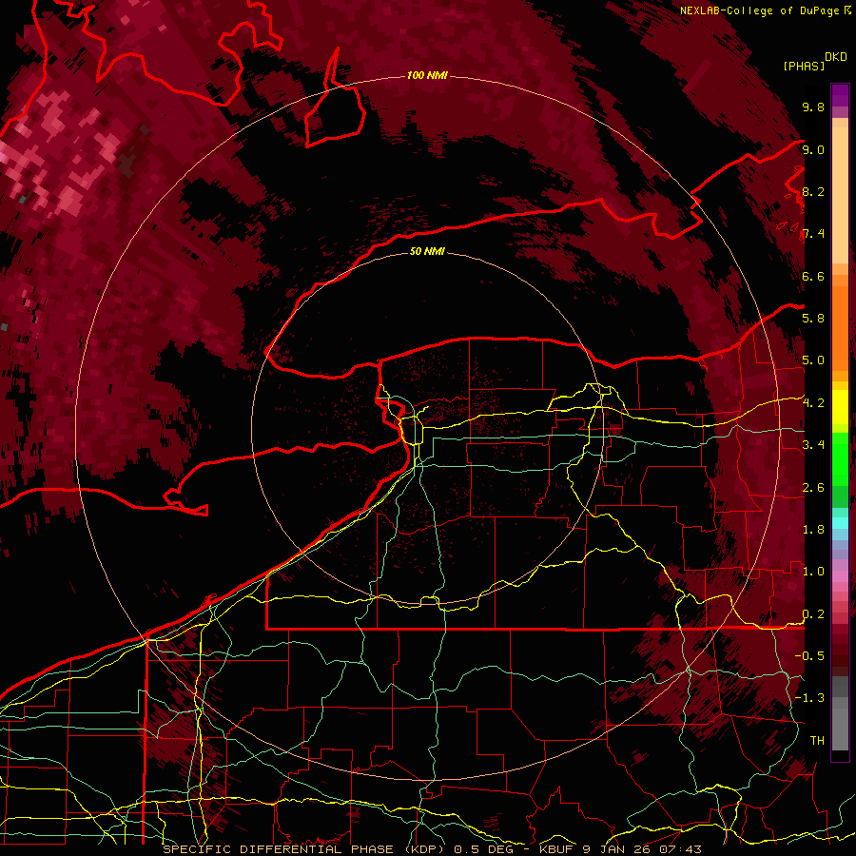Click the 50 NMI range ring label
The height and width of the screenshot is (856, 856).
427,251
